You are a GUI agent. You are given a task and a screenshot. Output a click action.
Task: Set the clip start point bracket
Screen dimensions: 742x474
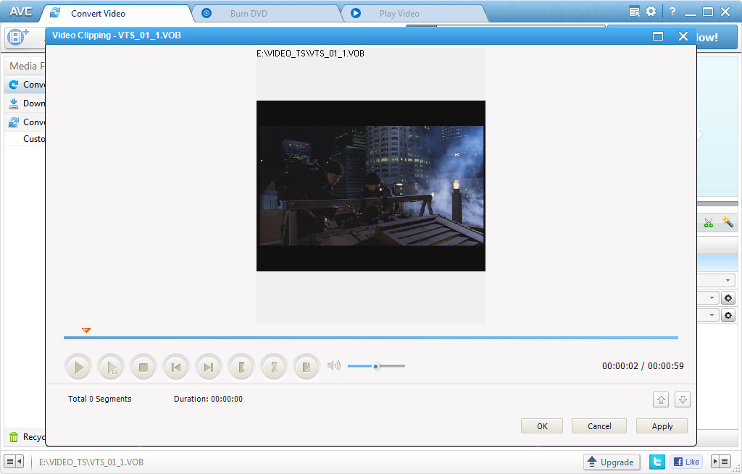point(241,367)
